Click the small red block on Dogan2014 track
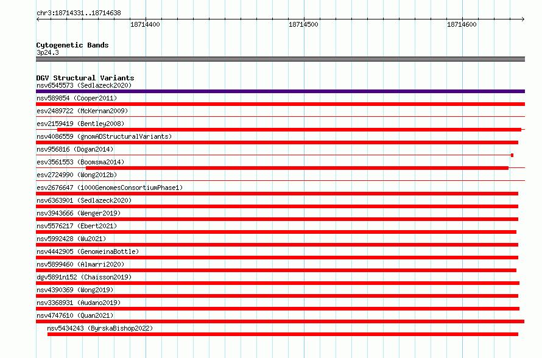542x358 pixels. (512, 155)
